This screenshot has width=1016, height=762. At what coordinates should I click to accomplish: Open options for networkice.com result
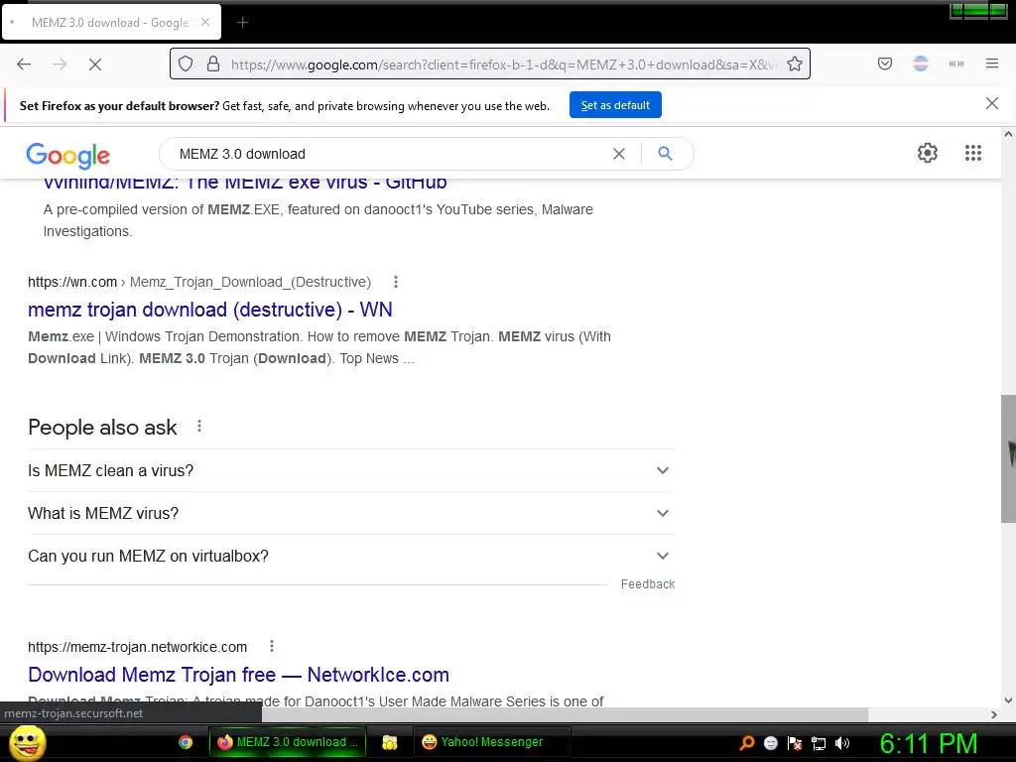click(272, 646)
